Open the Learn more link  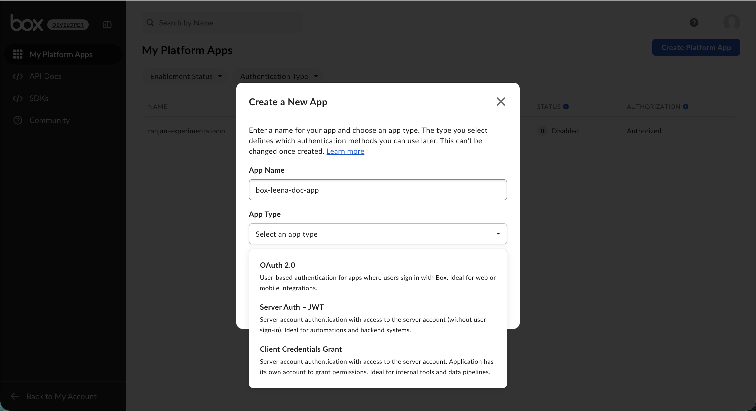345,151
